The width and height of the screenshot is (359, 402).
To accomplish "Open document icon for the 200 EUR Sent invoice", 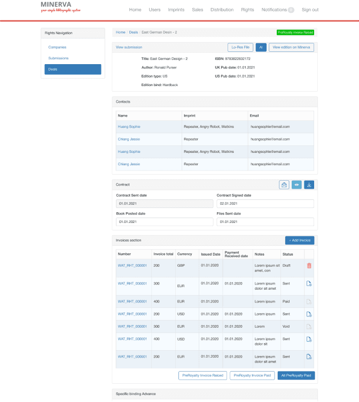I will point(309,357).
